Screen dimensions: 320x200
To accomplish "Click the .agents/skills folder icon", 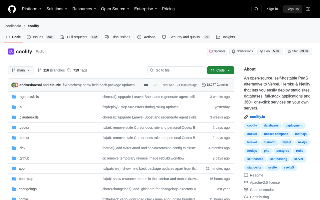I will (14, 97).
